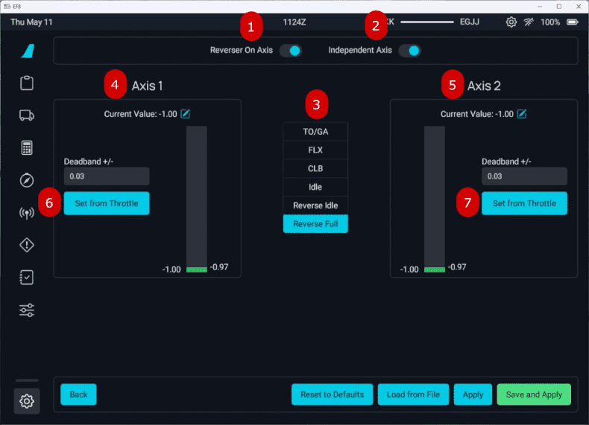The height and width of the screenshot is (425, 589).
Task: Open the compass navigation icon
Action: point(27,180)
